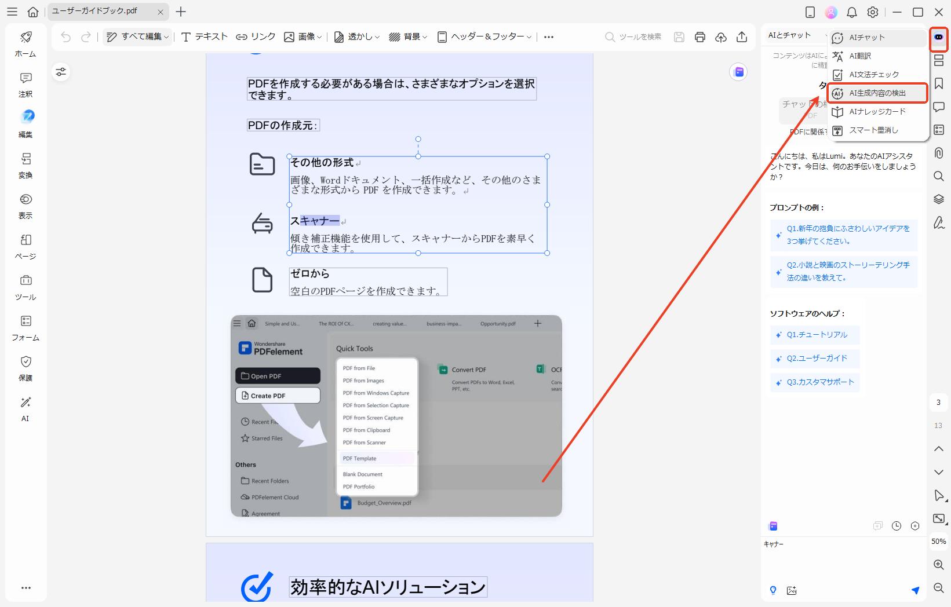Open the 保護 panel

click(x=25, y=368)
